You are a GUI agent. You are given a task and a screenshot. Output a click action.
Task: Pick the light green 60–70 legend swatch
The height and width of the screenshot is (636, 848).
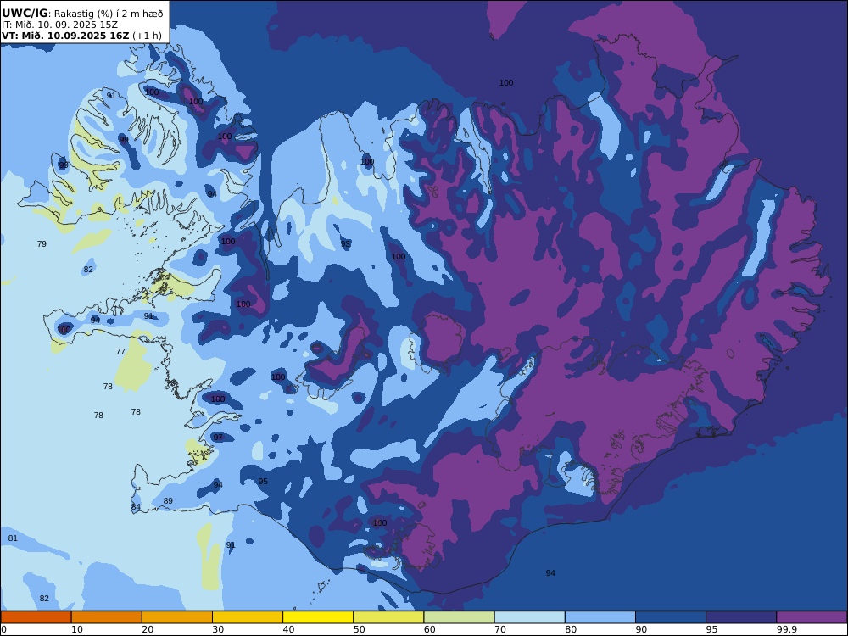coord(459,617)
